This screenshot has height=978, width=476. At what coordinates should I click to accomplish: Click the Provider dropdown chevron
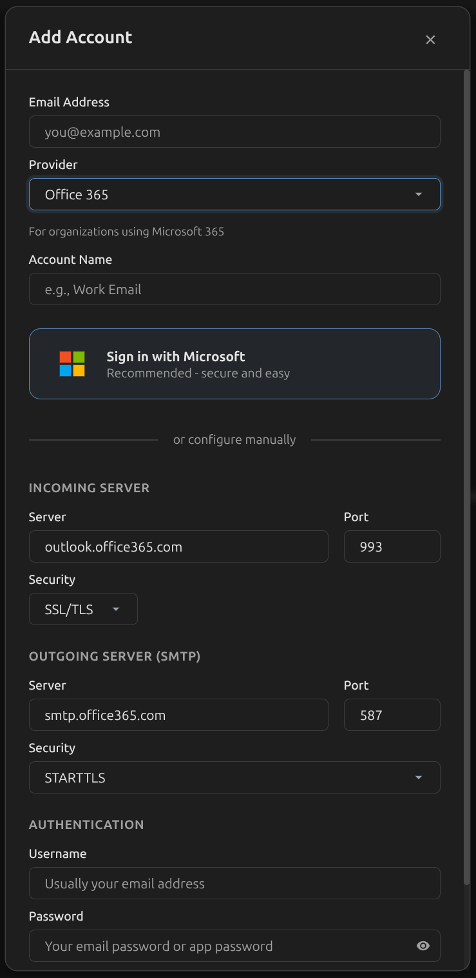pos(418,194)
